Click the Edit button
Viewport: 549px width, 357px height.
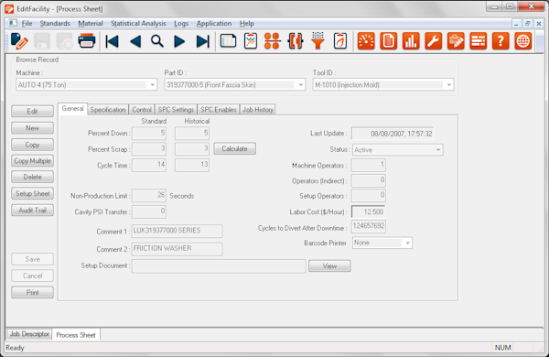(33, 112)
